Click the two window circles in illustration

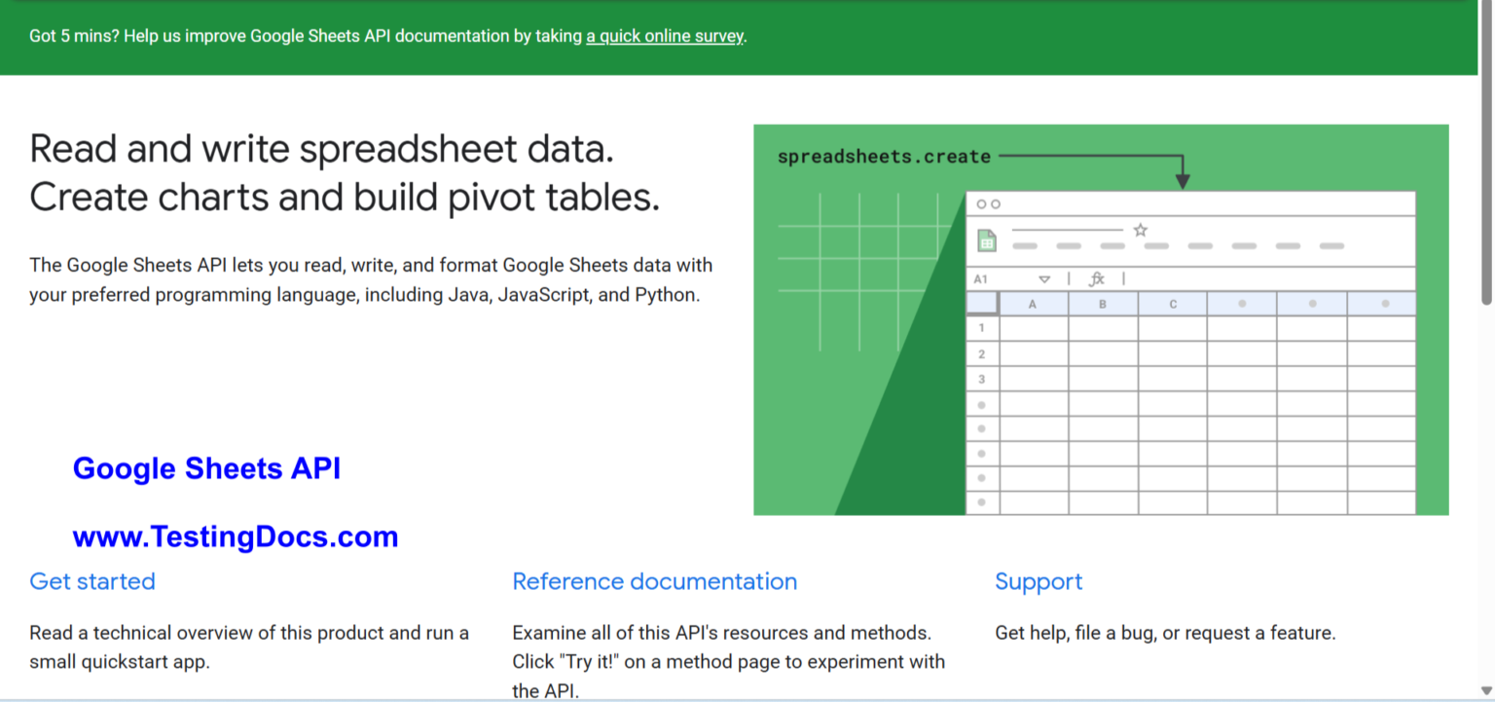point(988,204)
